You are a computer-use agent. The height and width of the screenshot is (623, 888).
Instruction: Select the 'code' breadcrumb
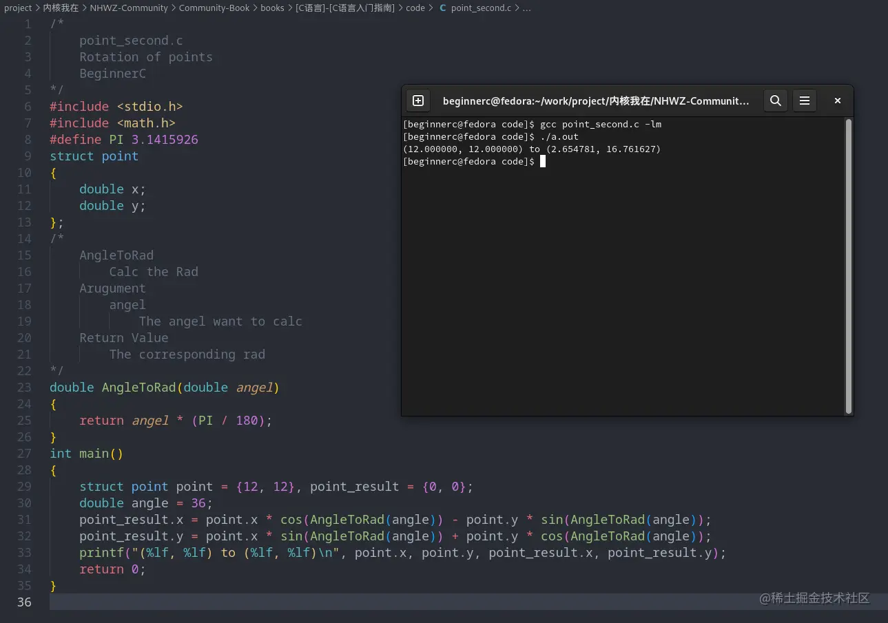[415, 8]
